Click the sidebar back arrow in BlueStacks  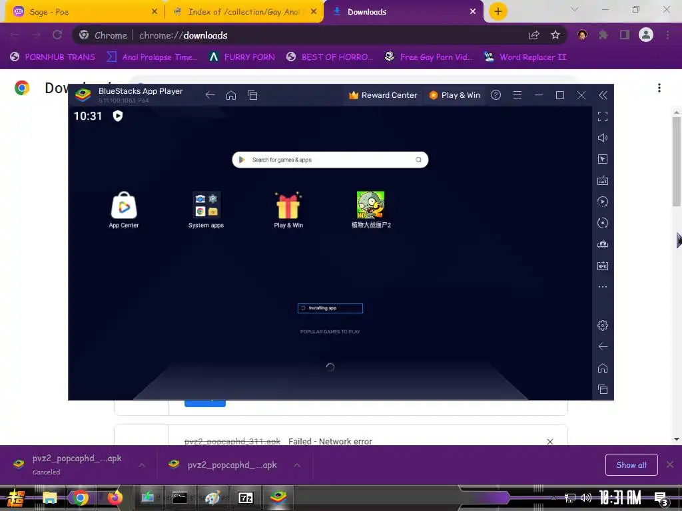[x=602, y=346]
